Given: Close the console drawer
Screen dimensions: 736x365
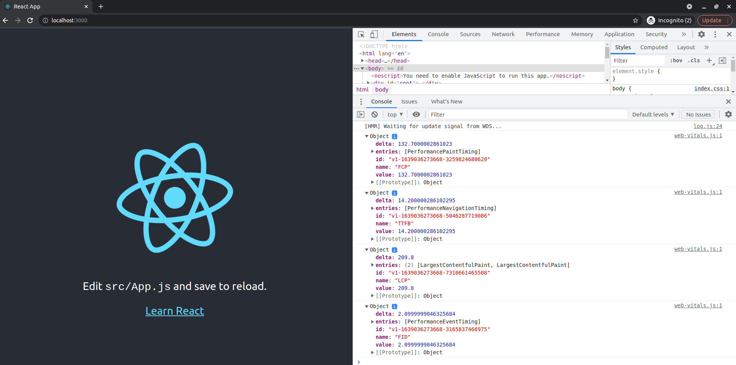Looking at the screenshot, I should tap(728, 102).
